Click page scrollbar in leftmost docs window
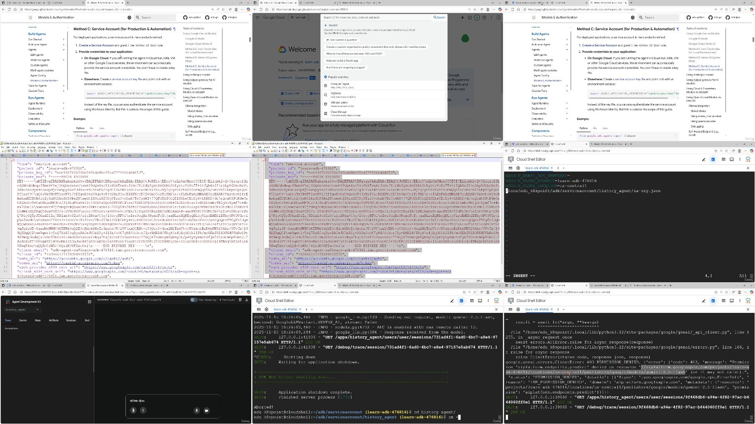This screenshot has width=755, height=424. 250,40
